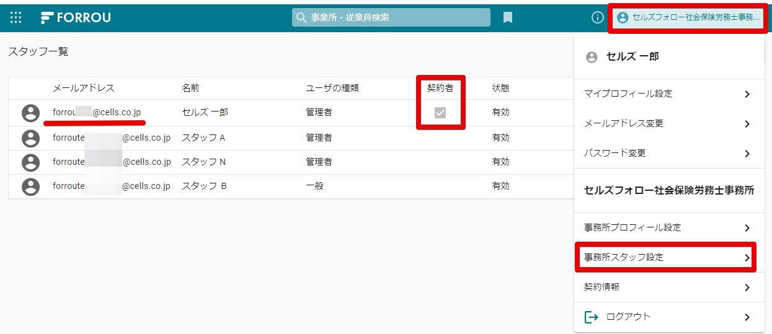This screenshot has height=334, width=772.
Task: Click the 一般 user type cell
Action: pyautogui.click(x=314, y=186)
